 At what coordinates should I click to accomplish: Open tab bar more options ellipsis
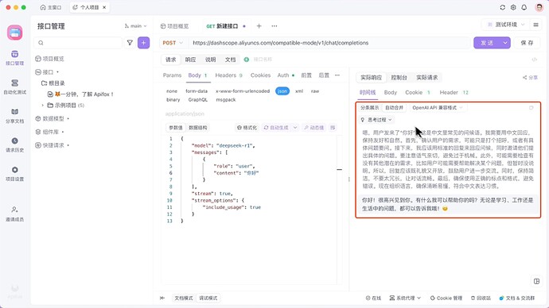(x=274, y=26)
